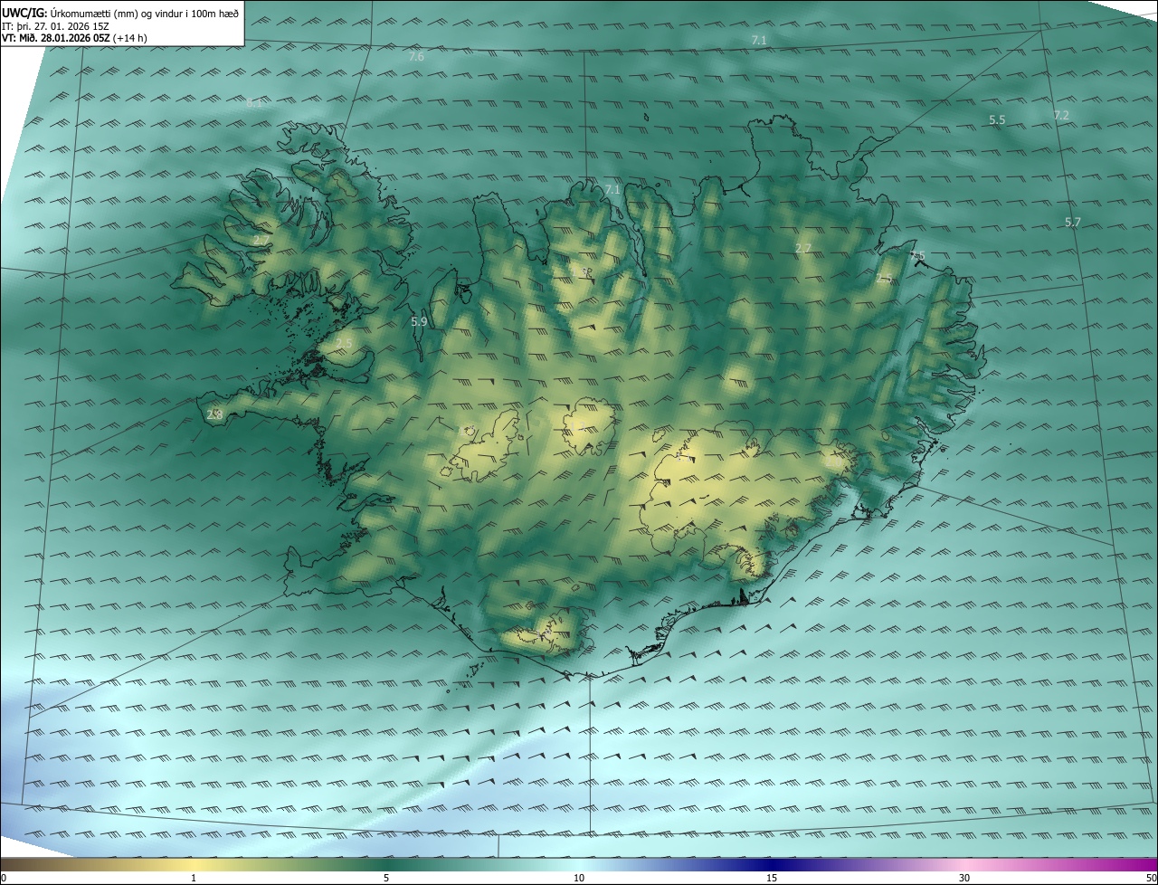The image size is (1158, 885).
Task: Click the "15" tick label on the colorbar
Action: (x=772, y=878)
